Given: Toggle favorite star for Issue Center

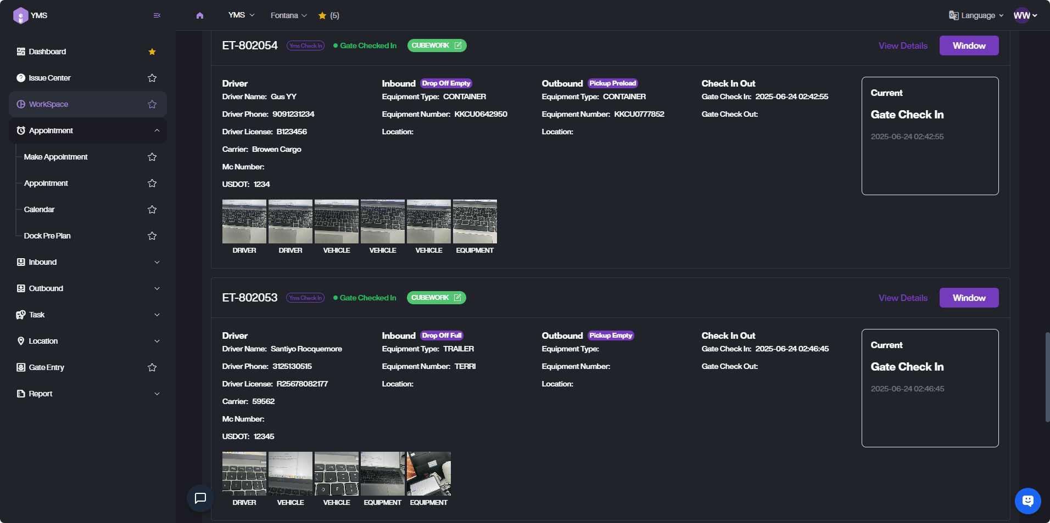Looking at the screenshot, I should tap(152, 78).
